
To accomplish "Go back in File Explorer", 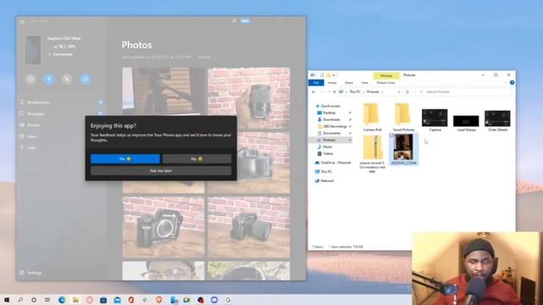I will tap(313, 92).
